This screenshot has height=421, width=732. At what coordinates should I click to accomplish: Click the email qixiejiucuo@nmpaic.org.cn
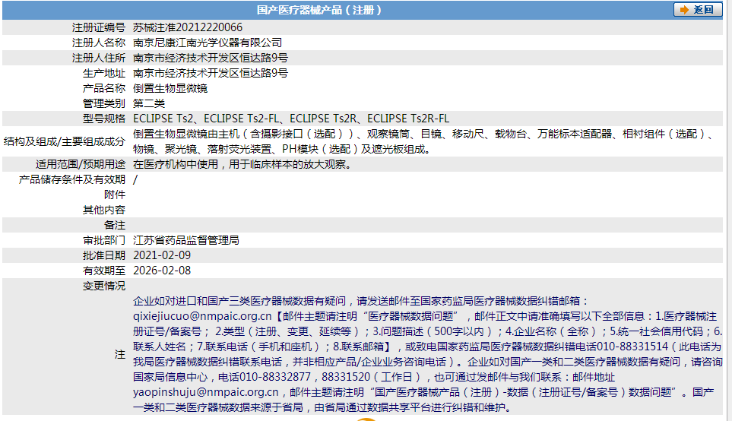(202, 316)
